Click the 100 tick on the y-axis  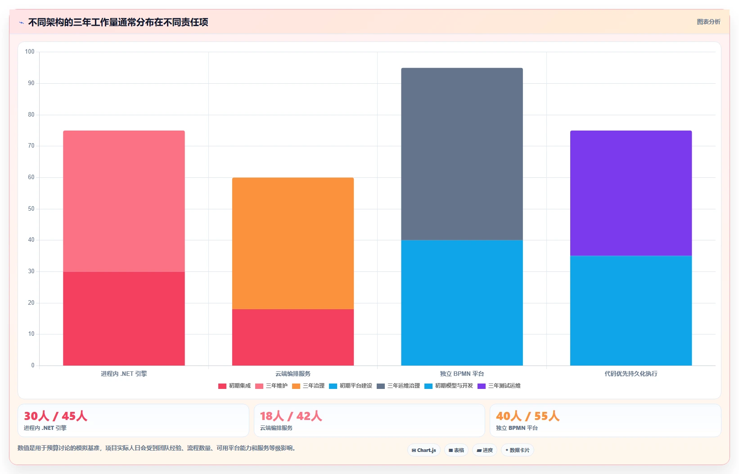coord(30,52)
